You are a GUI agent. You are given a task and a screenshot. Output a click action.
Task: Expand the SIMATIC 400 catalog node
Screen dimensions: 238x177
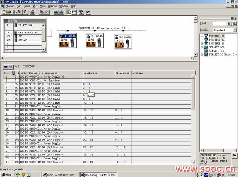[x=202, y=51]
